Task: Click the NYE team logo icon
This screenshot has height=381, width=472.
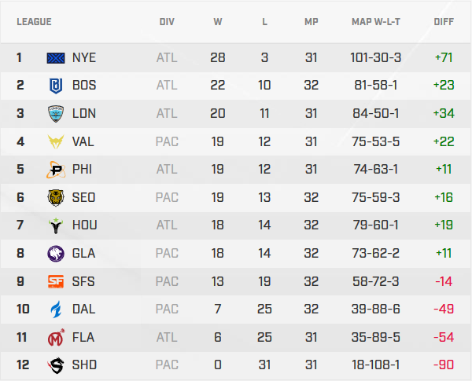Action: [x=57, y=57]
